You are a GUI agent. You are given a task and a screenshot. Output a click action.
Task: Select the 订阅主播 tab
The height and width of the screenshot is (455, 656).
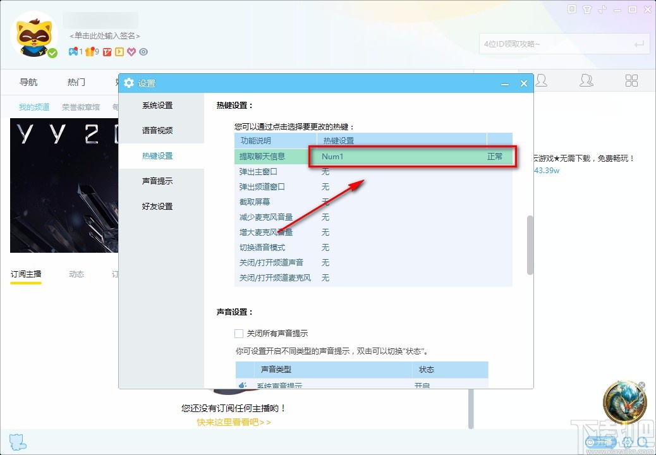(26, 274)
